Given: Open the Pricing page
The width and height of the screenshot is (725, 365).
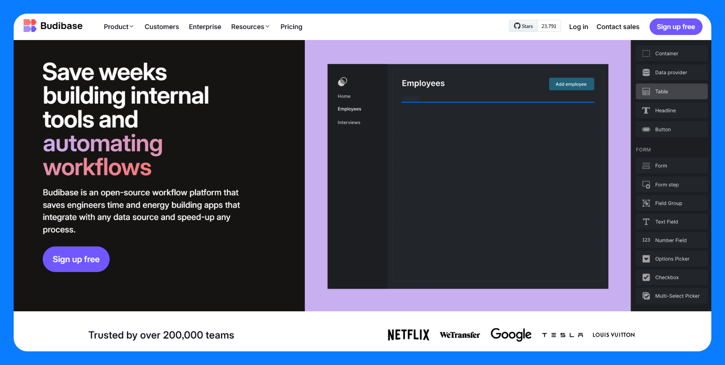Looking at the screenshot, I should click(x=291, y=27).
